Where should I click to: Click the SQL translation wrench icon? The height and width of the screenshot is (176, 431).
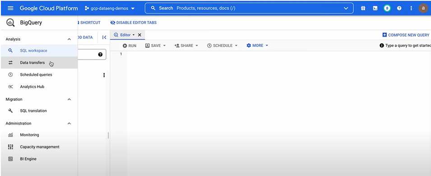10,111
